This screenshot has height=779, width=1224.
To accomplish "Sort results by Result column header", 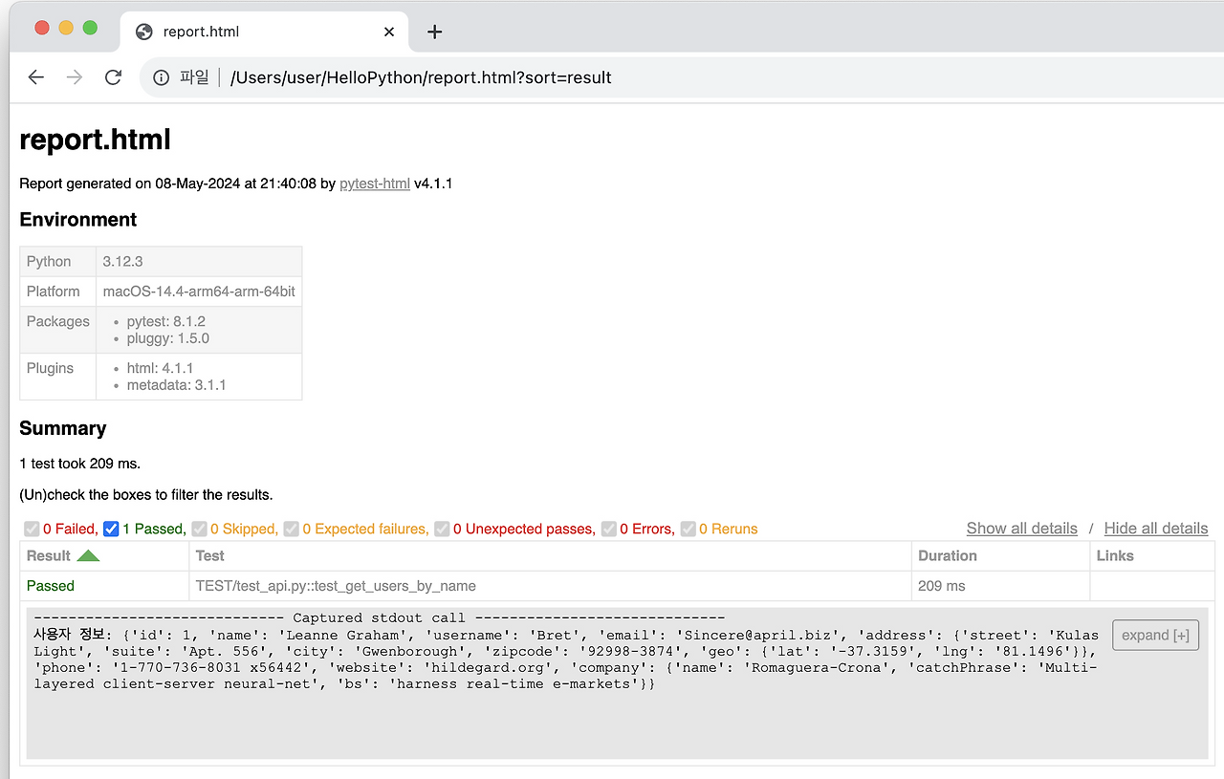I will point(104,556).
